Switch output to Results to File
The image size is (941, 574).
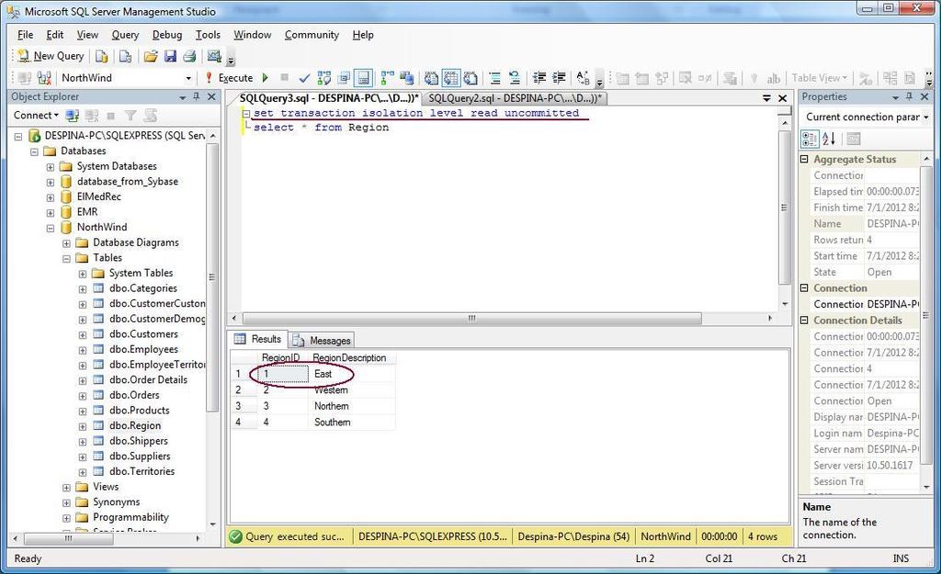click(x=470, y=78)
